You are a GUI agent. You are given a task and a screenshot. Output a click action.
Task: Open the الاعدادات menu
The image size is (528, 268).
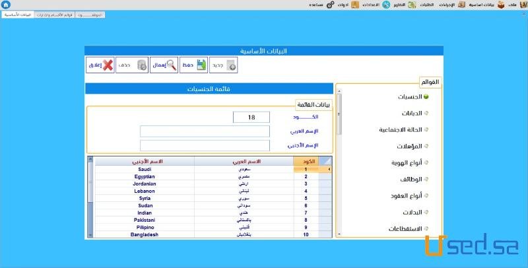click(371, 5)
